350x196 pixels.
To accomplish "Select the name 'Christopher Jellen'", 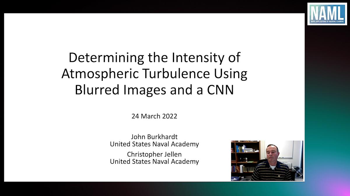I will (x=154, y=155).
